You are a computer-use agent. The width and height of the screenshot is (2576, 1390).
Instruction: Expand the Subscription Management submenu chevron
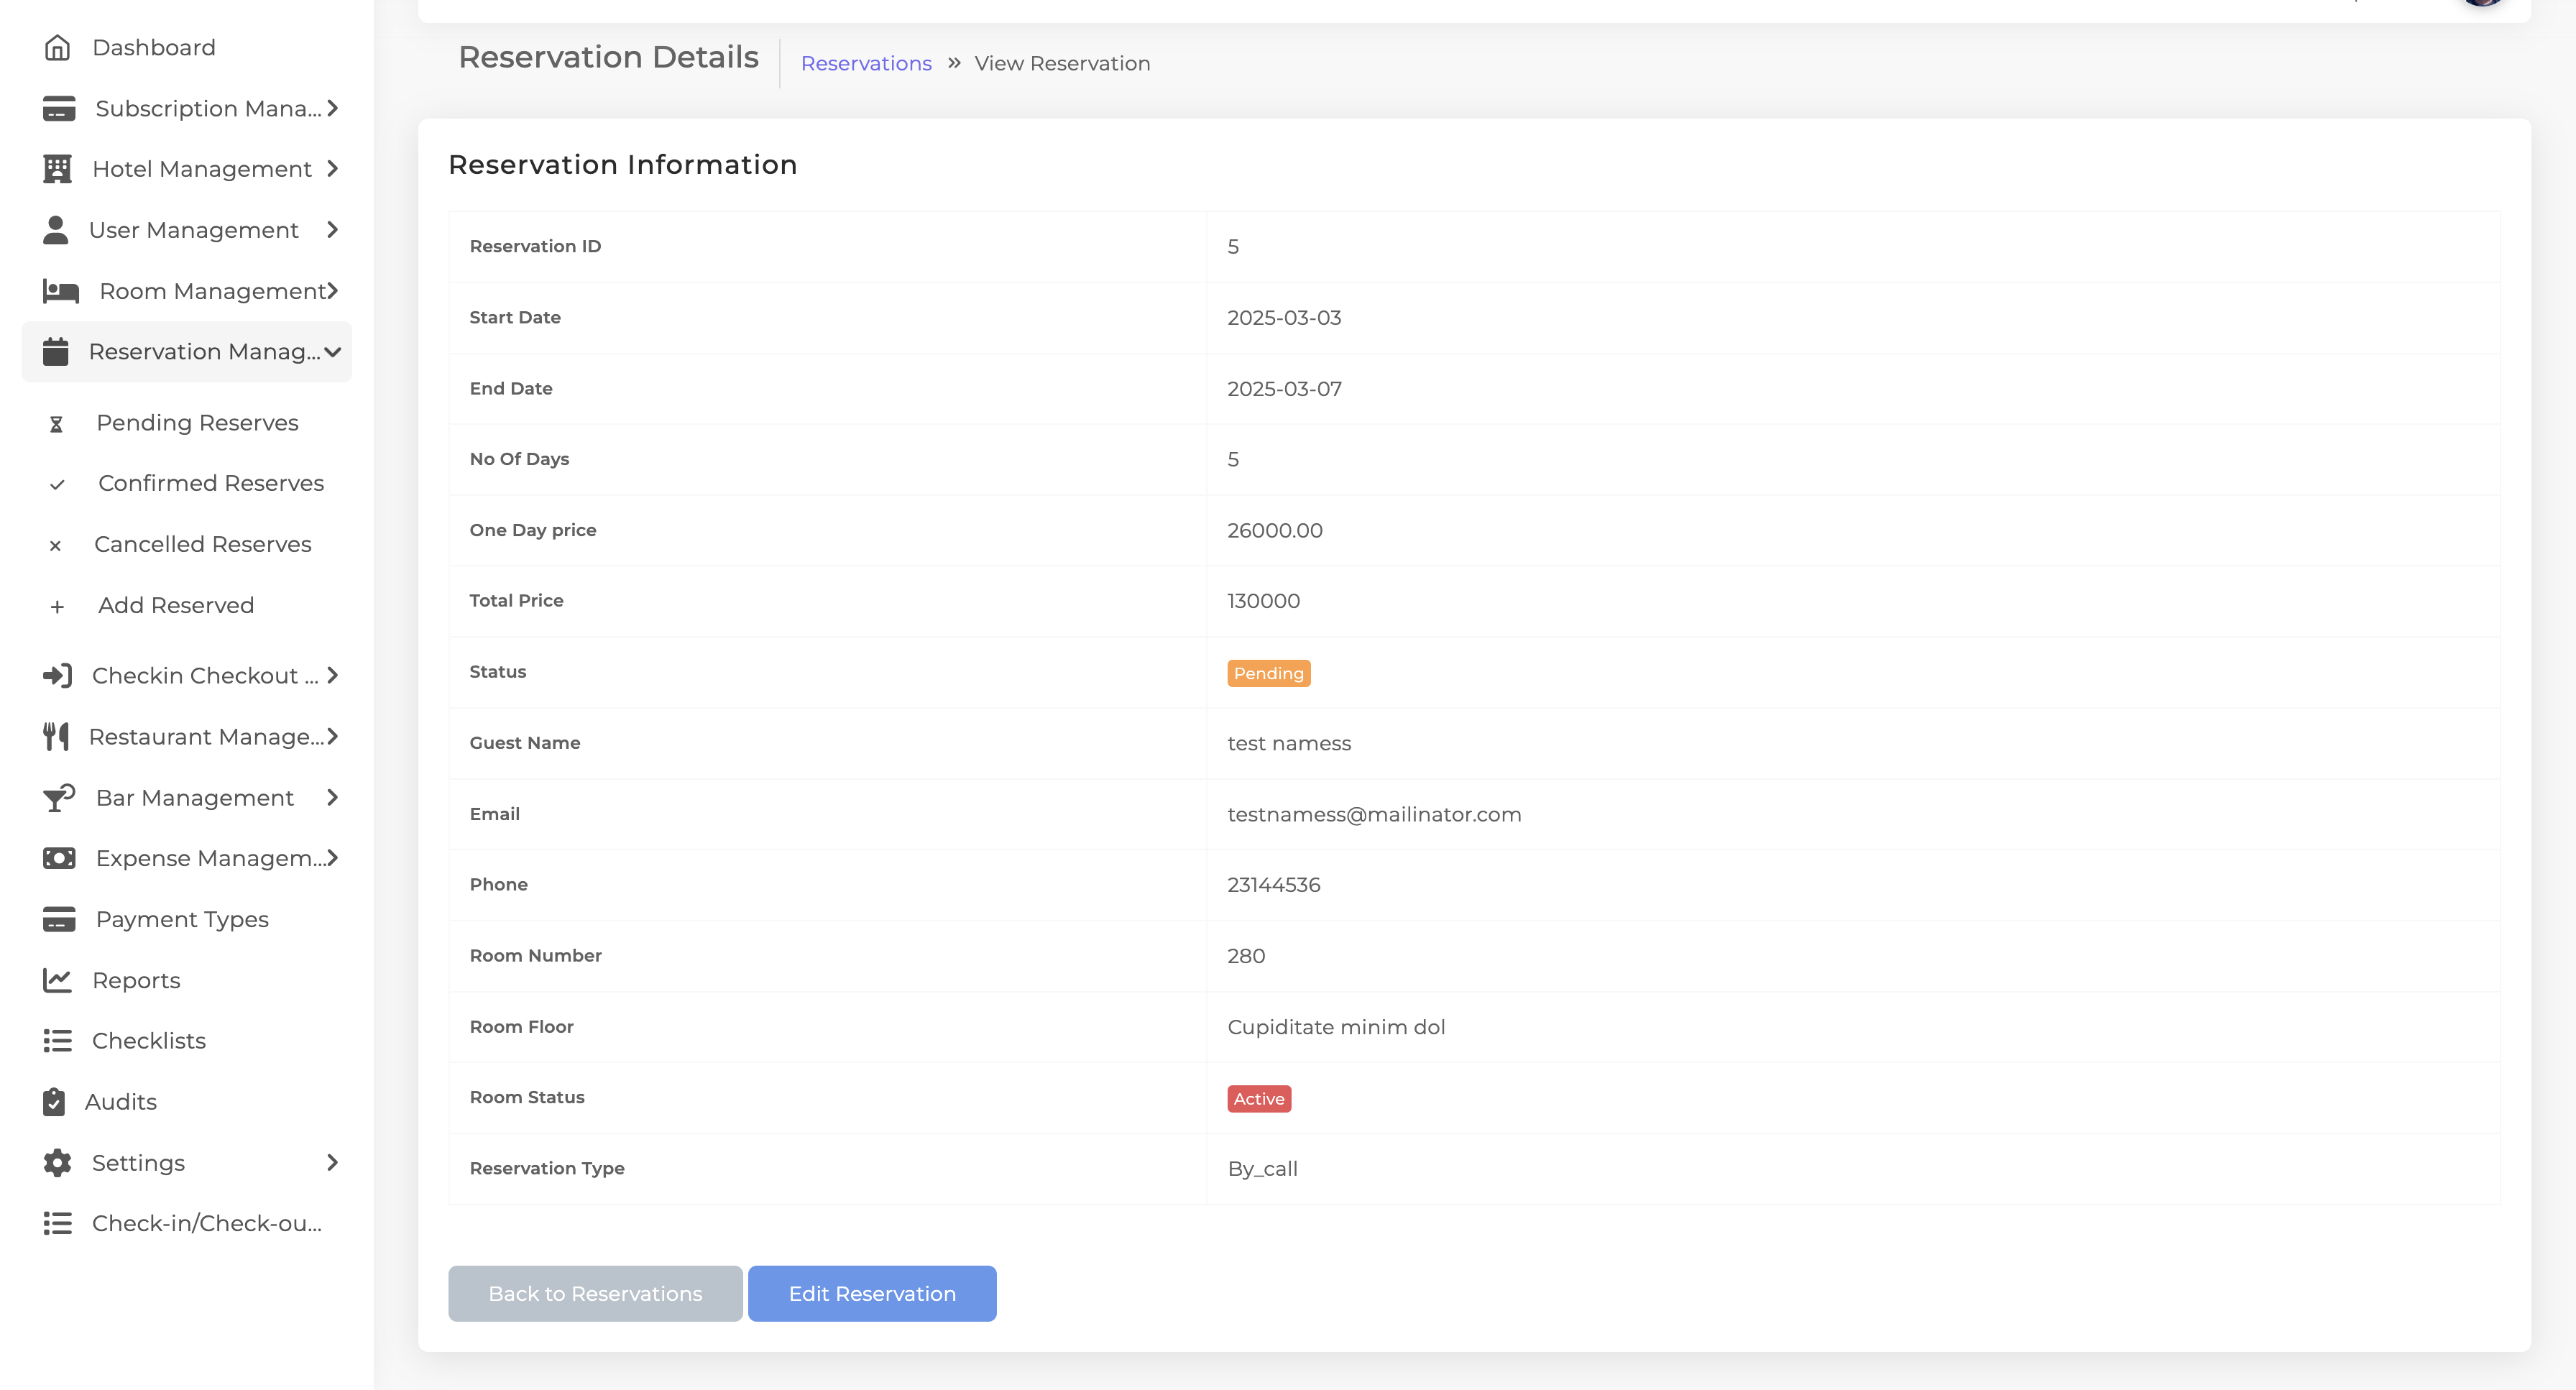tap(333, 108)
